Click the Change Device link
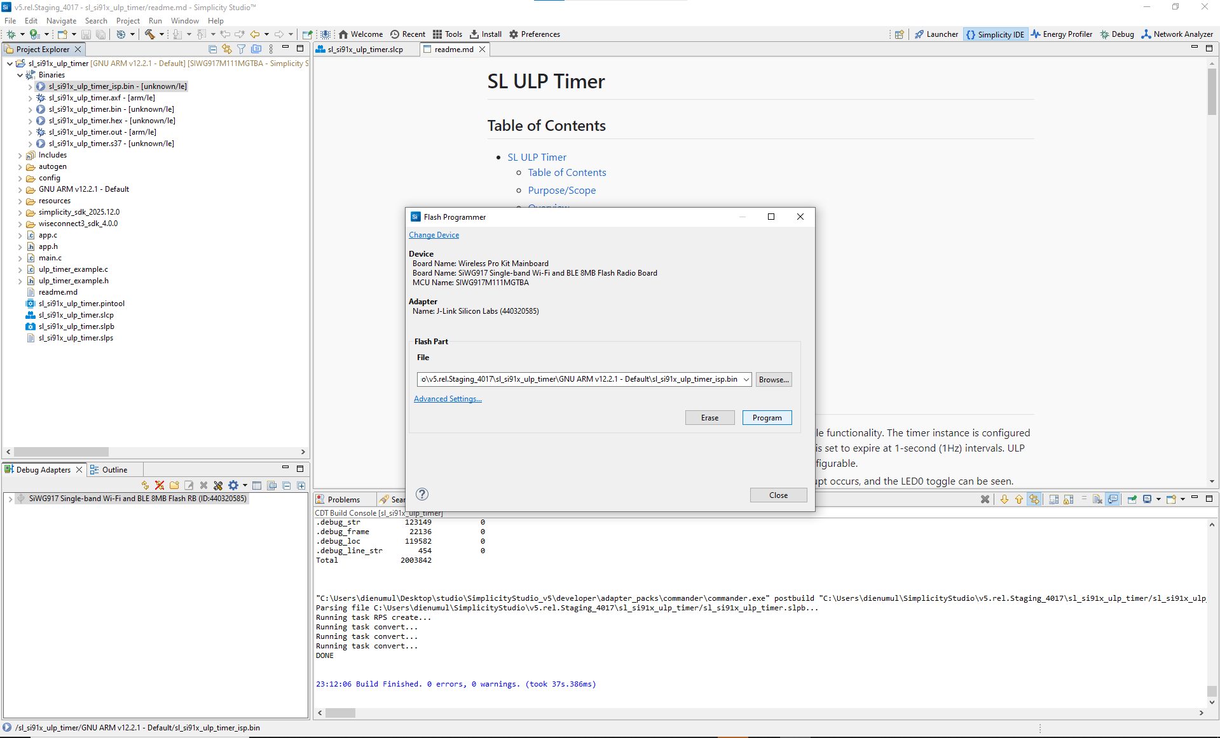Viewport: 1220px width, 738px height. (x=434, y=235)
